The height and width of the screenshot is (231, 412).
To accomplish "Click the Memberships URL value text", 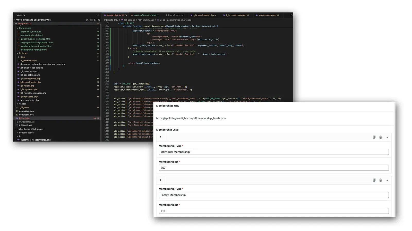I will pyautogui.click(x=191, y=118).
